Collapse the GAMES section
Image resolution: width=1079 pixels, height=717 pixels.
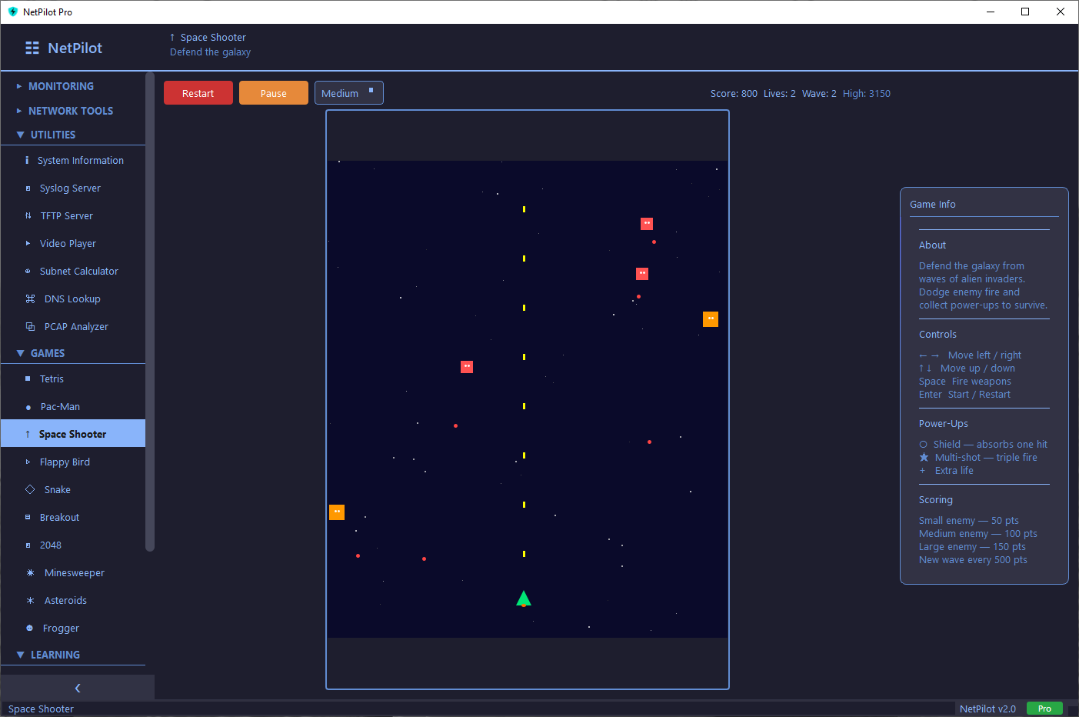click(48, 353)
